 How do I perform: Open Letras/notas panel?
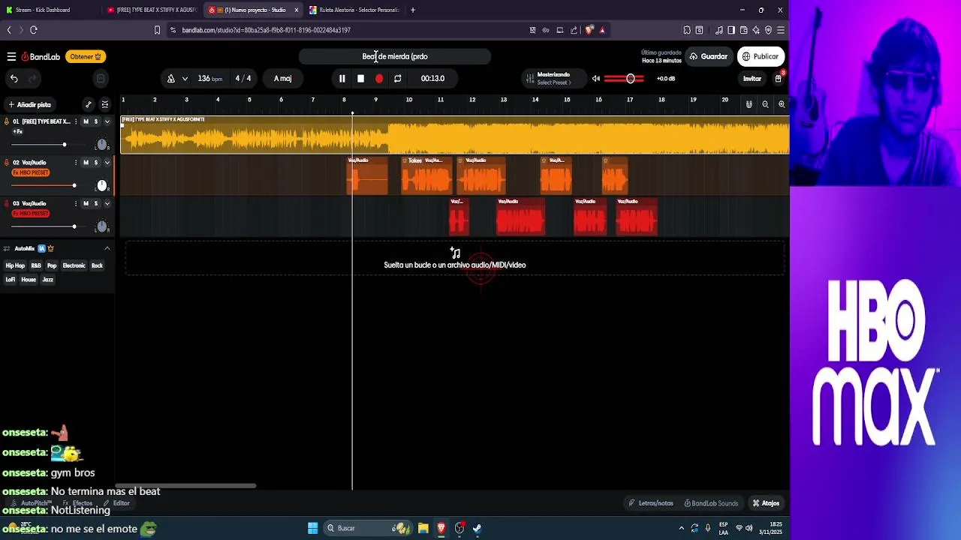(x=651, y=503)
